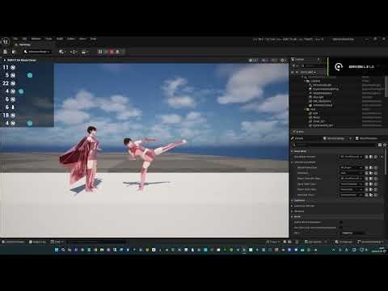Save the current level with the toolbar save icon
Viewport: 388px width, 291px height.
(x=5, y=52)
